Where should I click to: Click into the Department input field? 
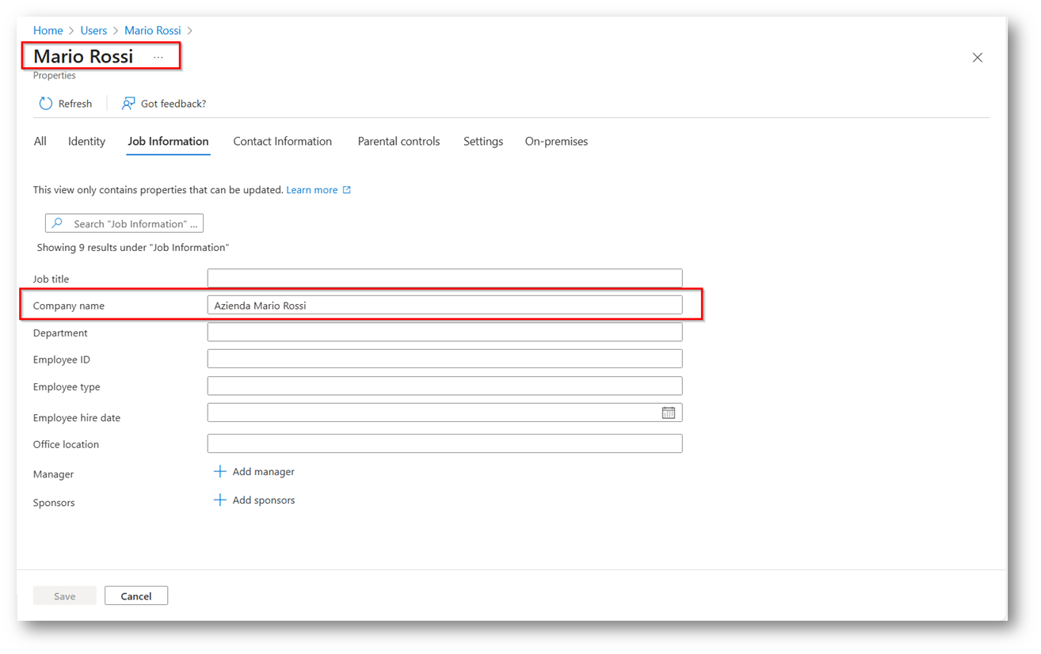(444, 333)
